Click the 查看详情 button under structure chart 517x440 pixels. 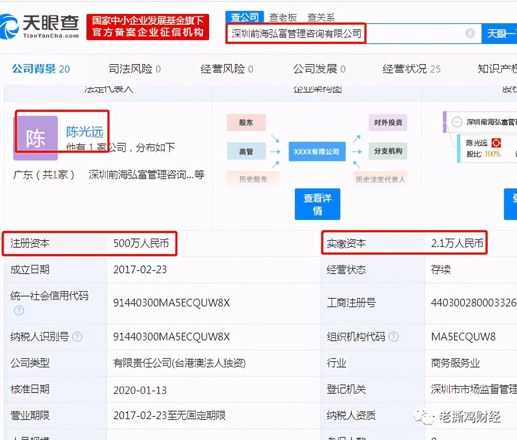tap(318, 204)
